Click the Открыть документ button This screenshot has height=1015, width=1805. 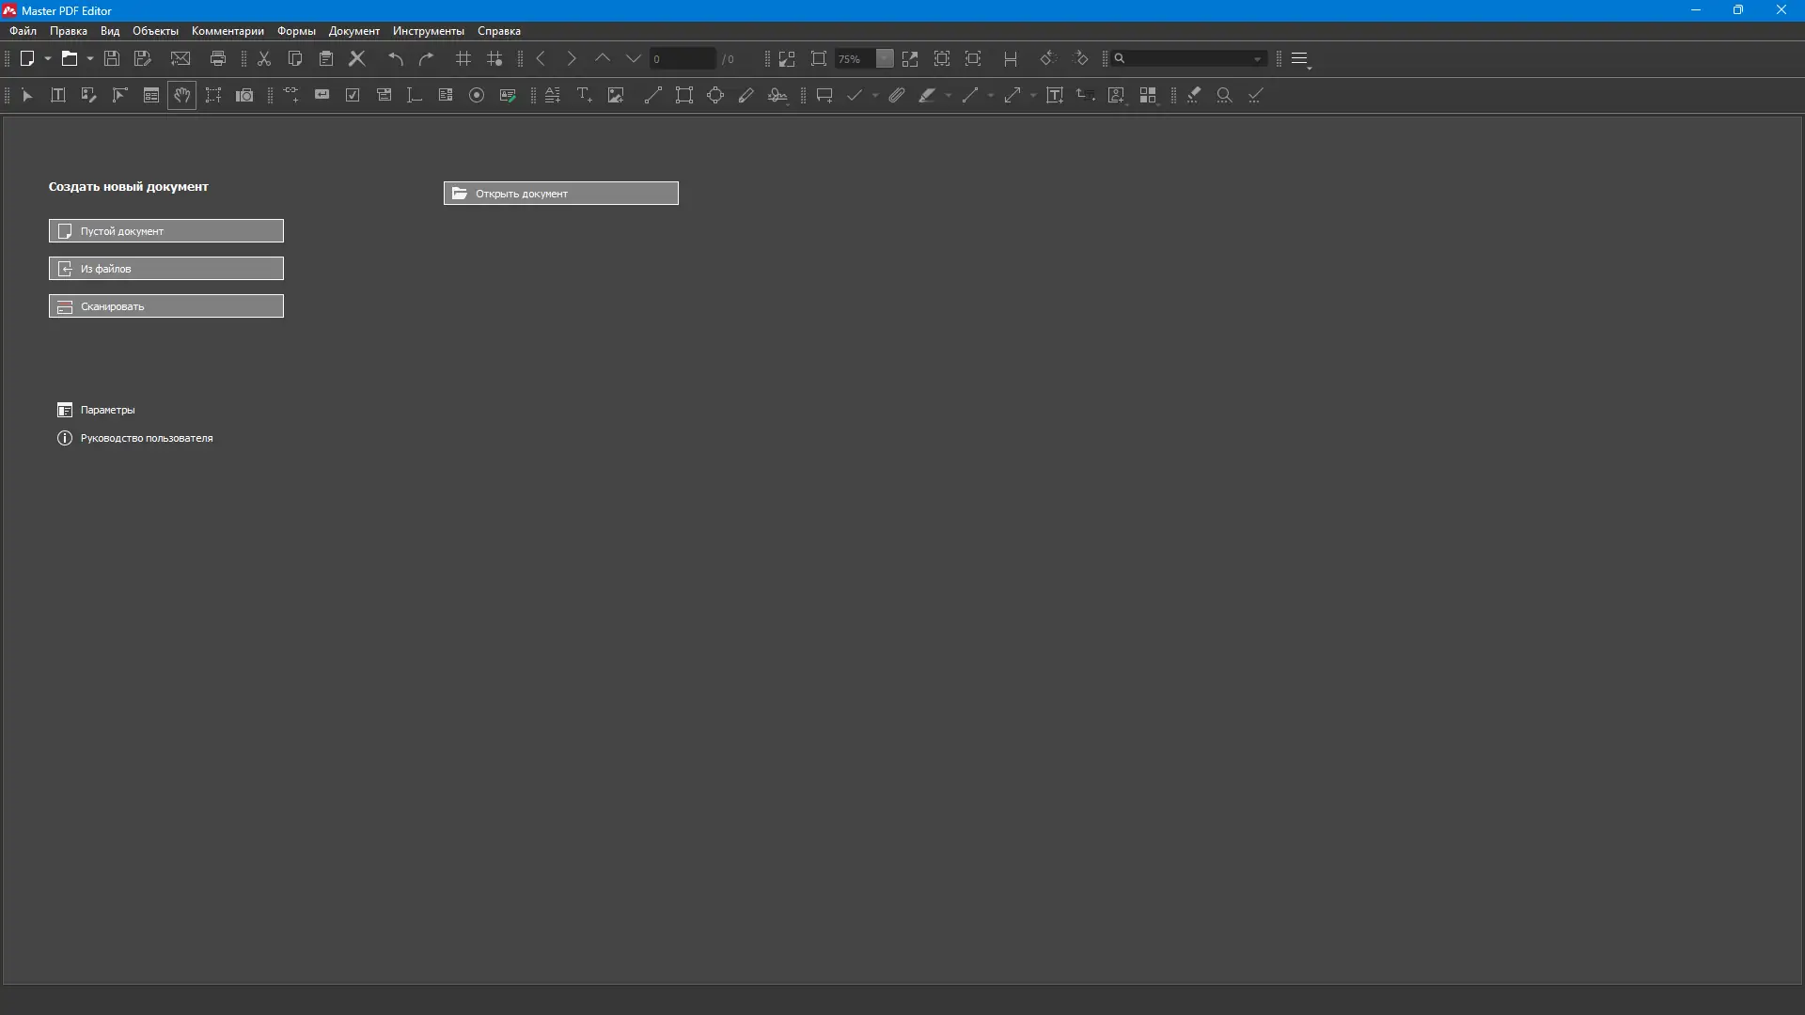tap(560, 193)
